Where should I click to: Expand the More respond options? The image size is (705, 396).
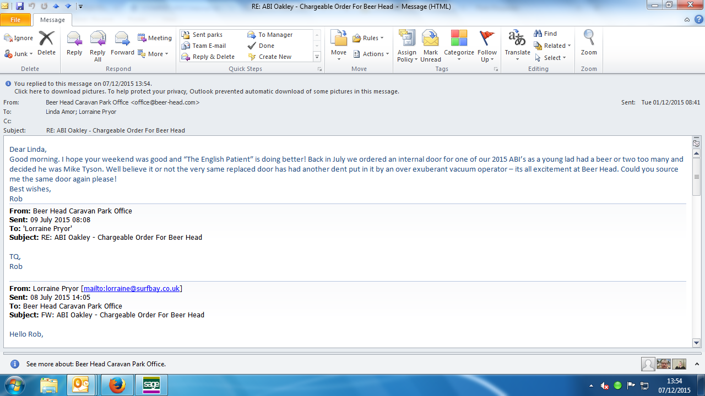pyautogui.click(x=153, y=54)
